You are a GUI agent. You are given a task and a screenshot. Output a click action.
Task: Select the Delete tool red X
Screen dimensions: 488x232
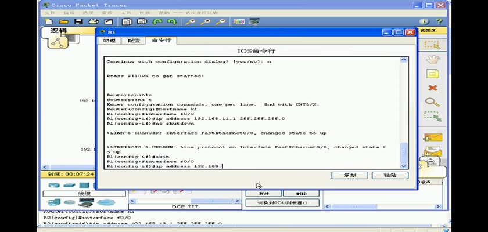click(x=432, y=88)
